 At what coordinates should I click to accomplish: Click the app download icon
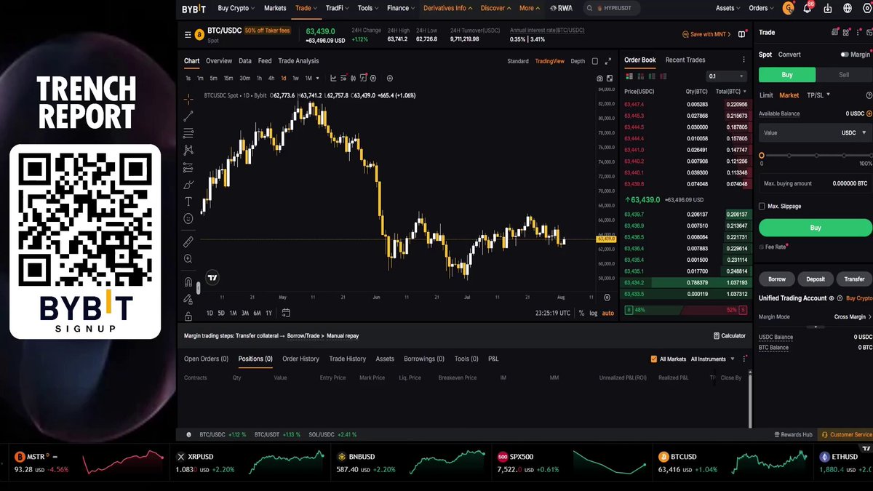(828, 9)
